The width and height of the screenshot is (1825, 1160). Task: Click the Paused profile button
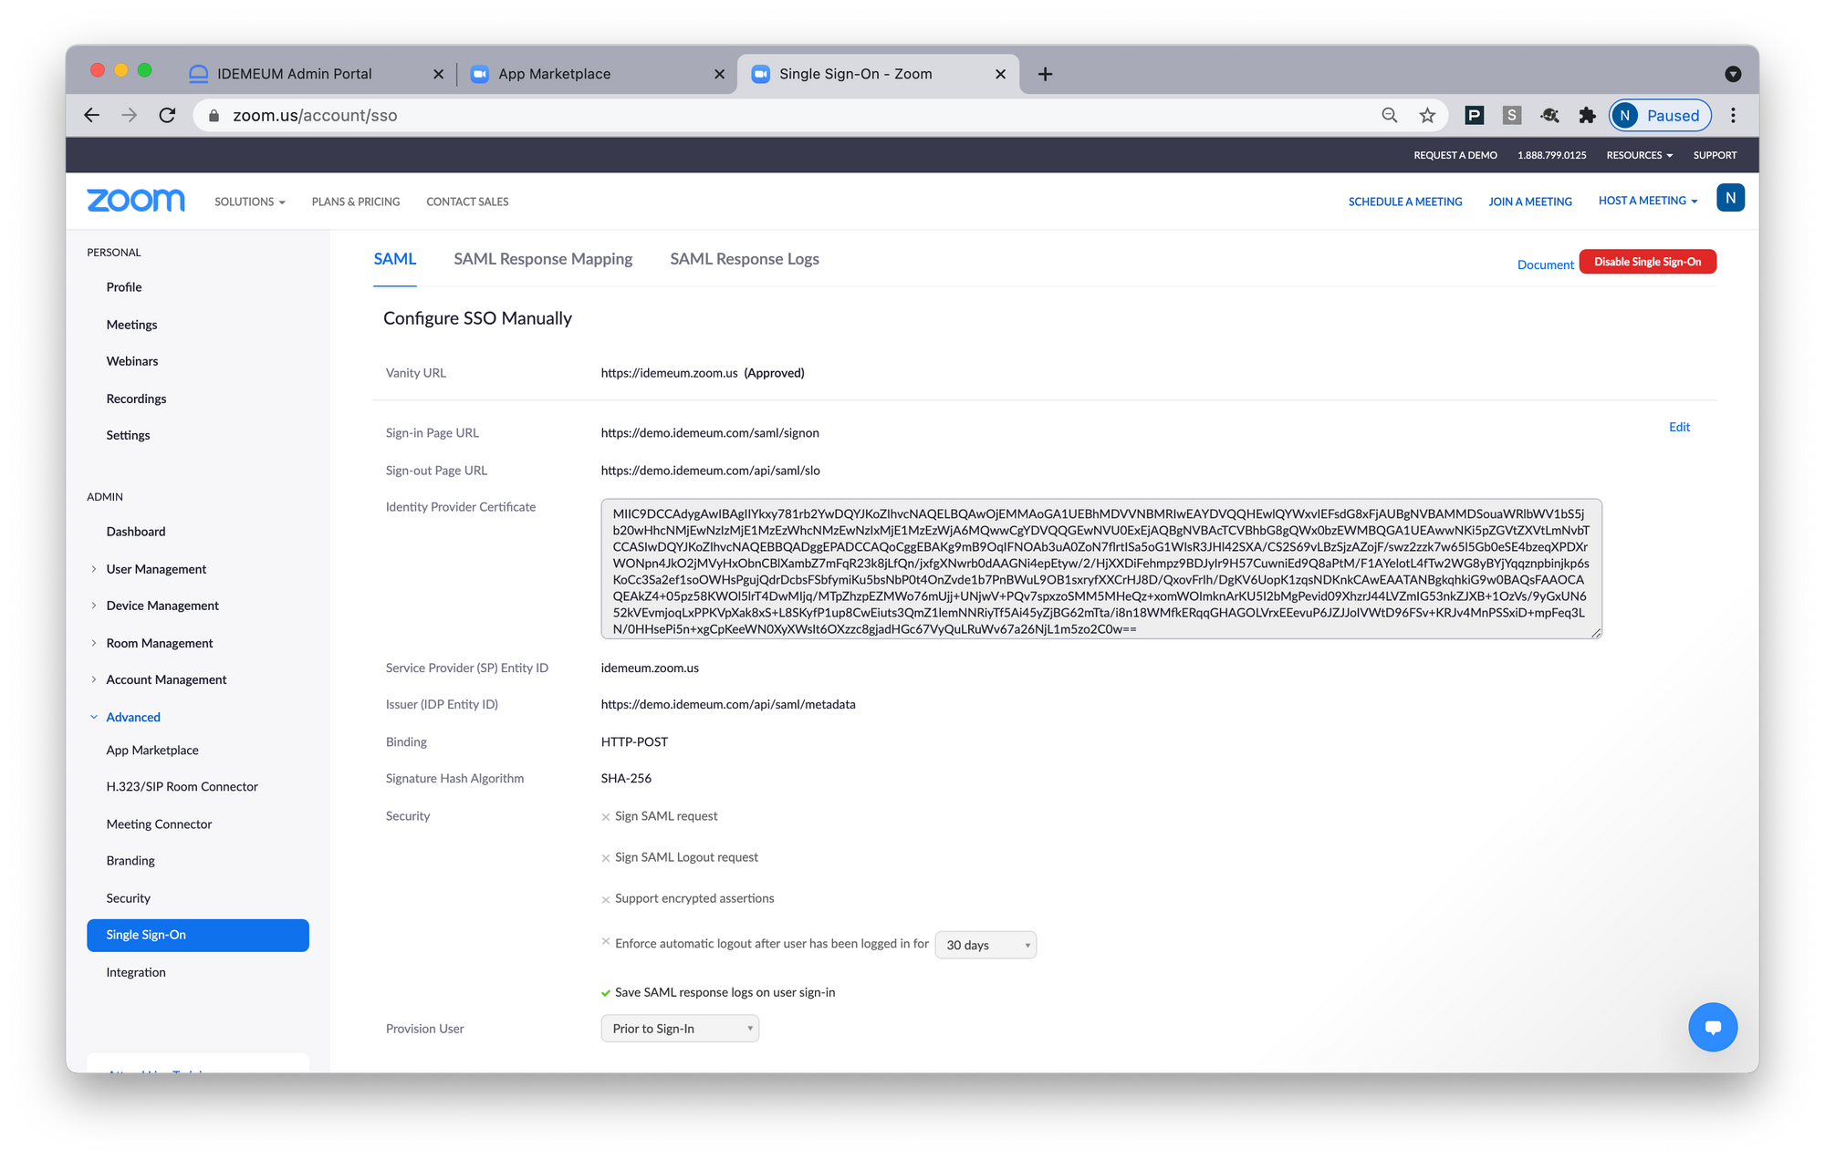(1660, 115)
